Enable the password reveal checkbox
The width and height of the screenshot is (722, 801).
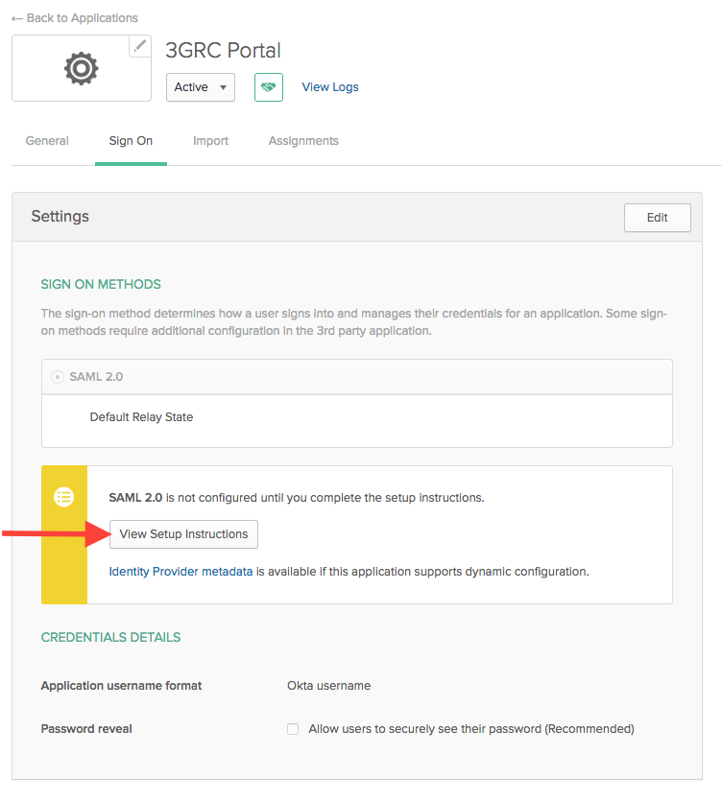coord(293,729)
